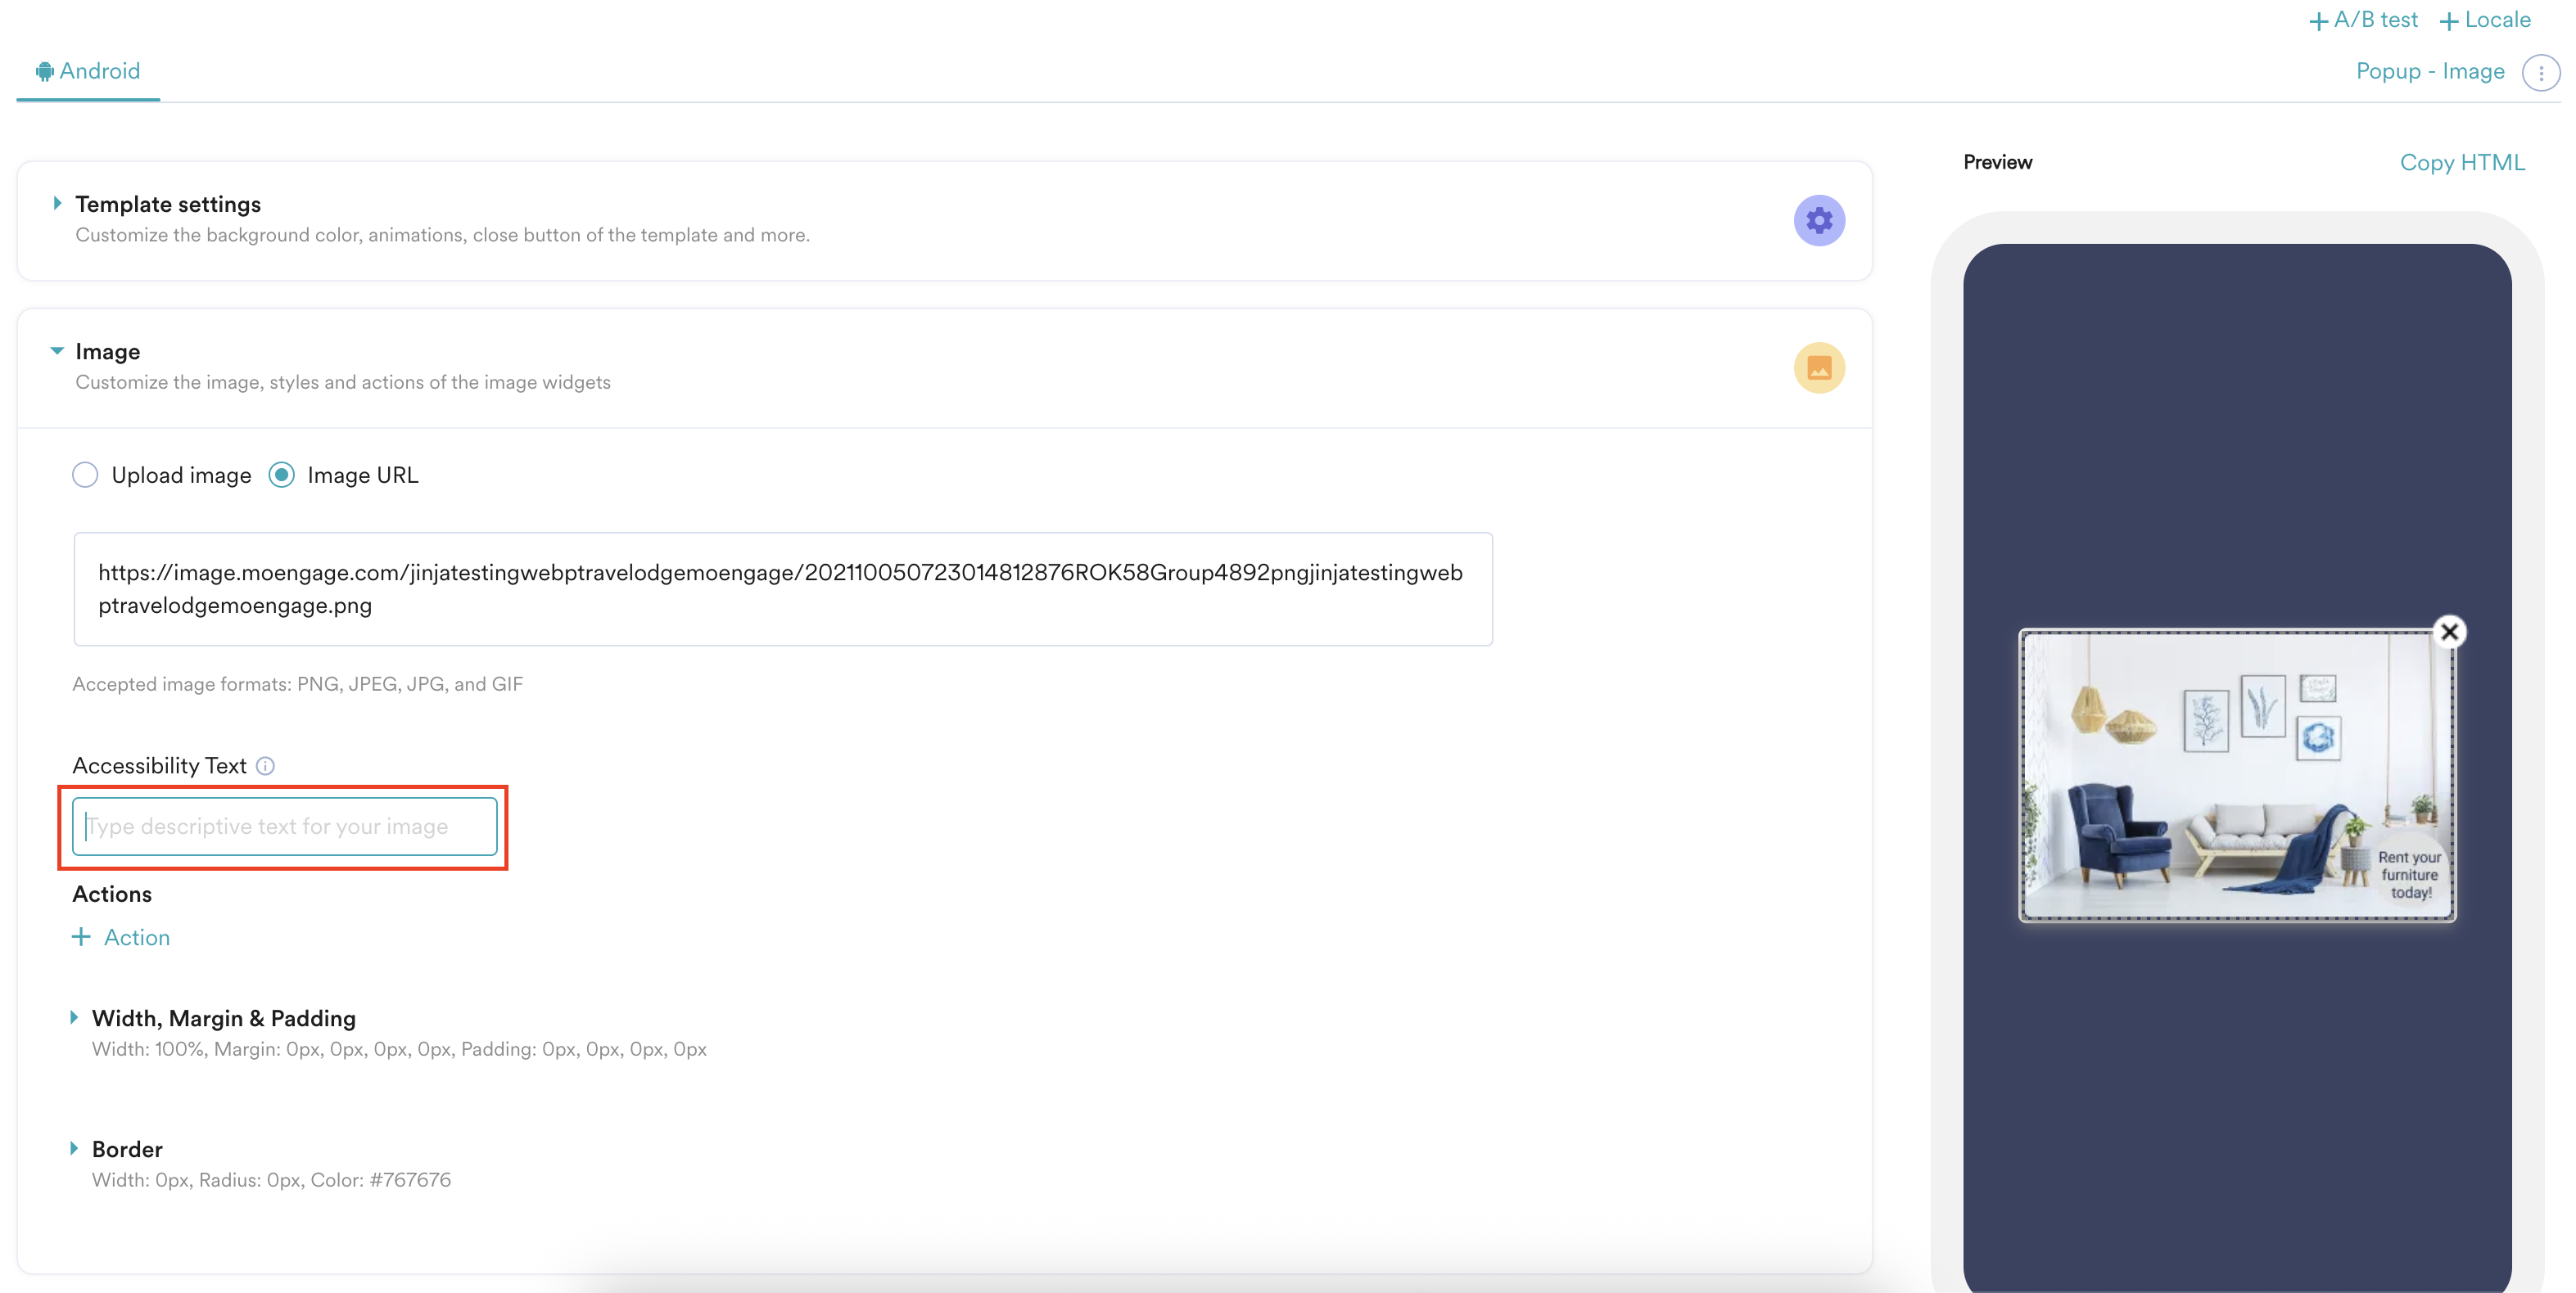The height and width of the screenshot is (1293, 2576).
Task: Open the three-dot options menu
Action: [x=2540, y=72]
